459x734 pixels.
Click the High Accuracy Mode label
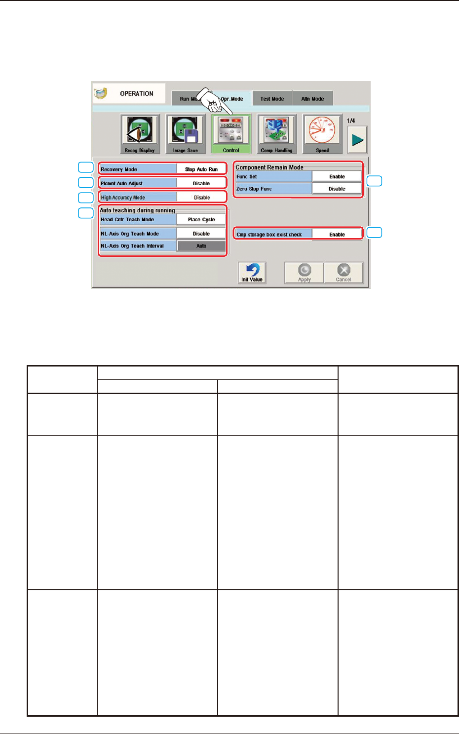click(x=138, y=197)
